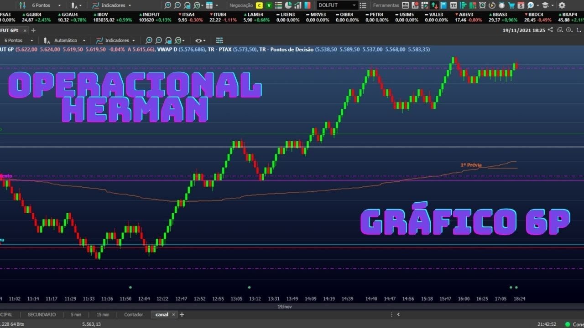Switch to the SECUNDARIO workspace tab
Image resolution: width=584 pixels, height=328 pixels.
coord(42,314)
